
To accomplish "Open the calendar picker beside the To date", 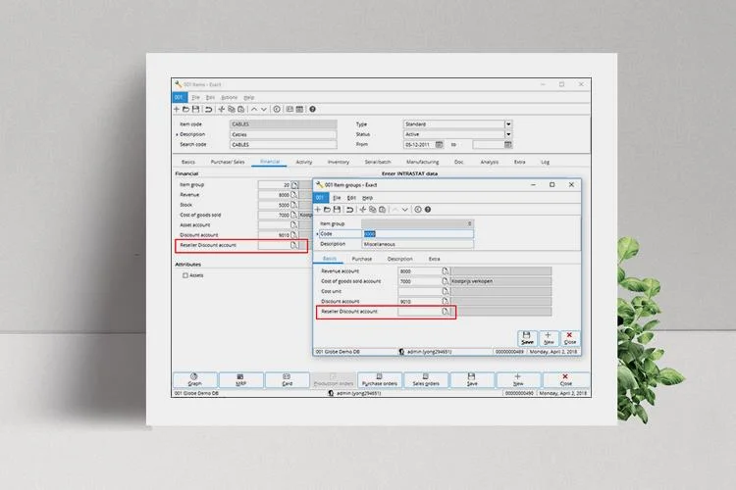I will pos(508,144).
